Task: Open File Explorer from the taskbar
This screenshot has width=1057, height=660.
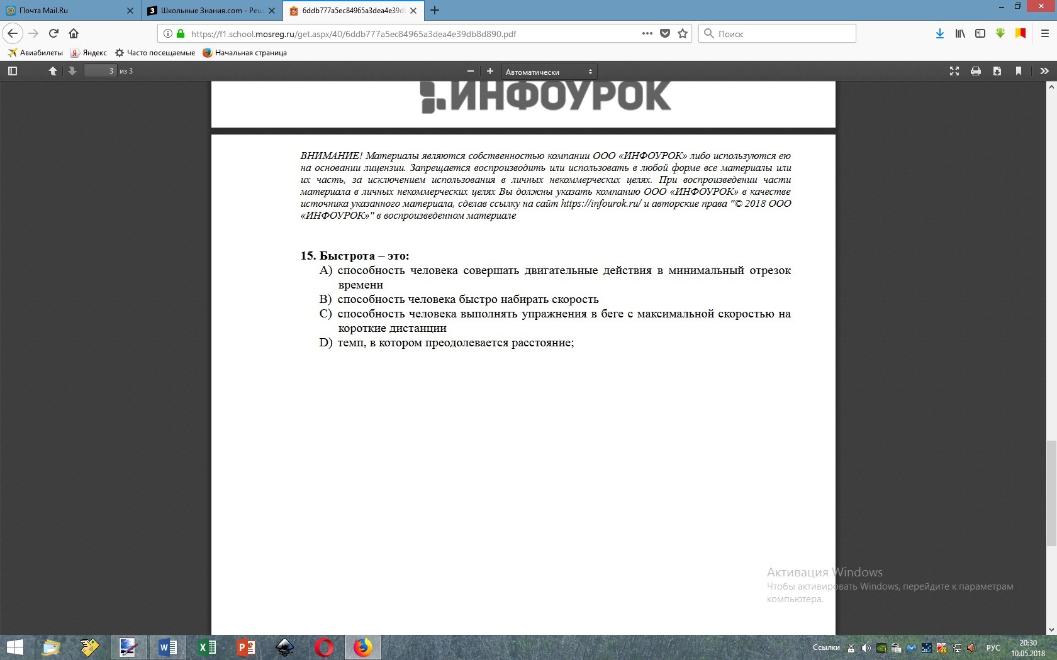Action: tap(51, 647)
